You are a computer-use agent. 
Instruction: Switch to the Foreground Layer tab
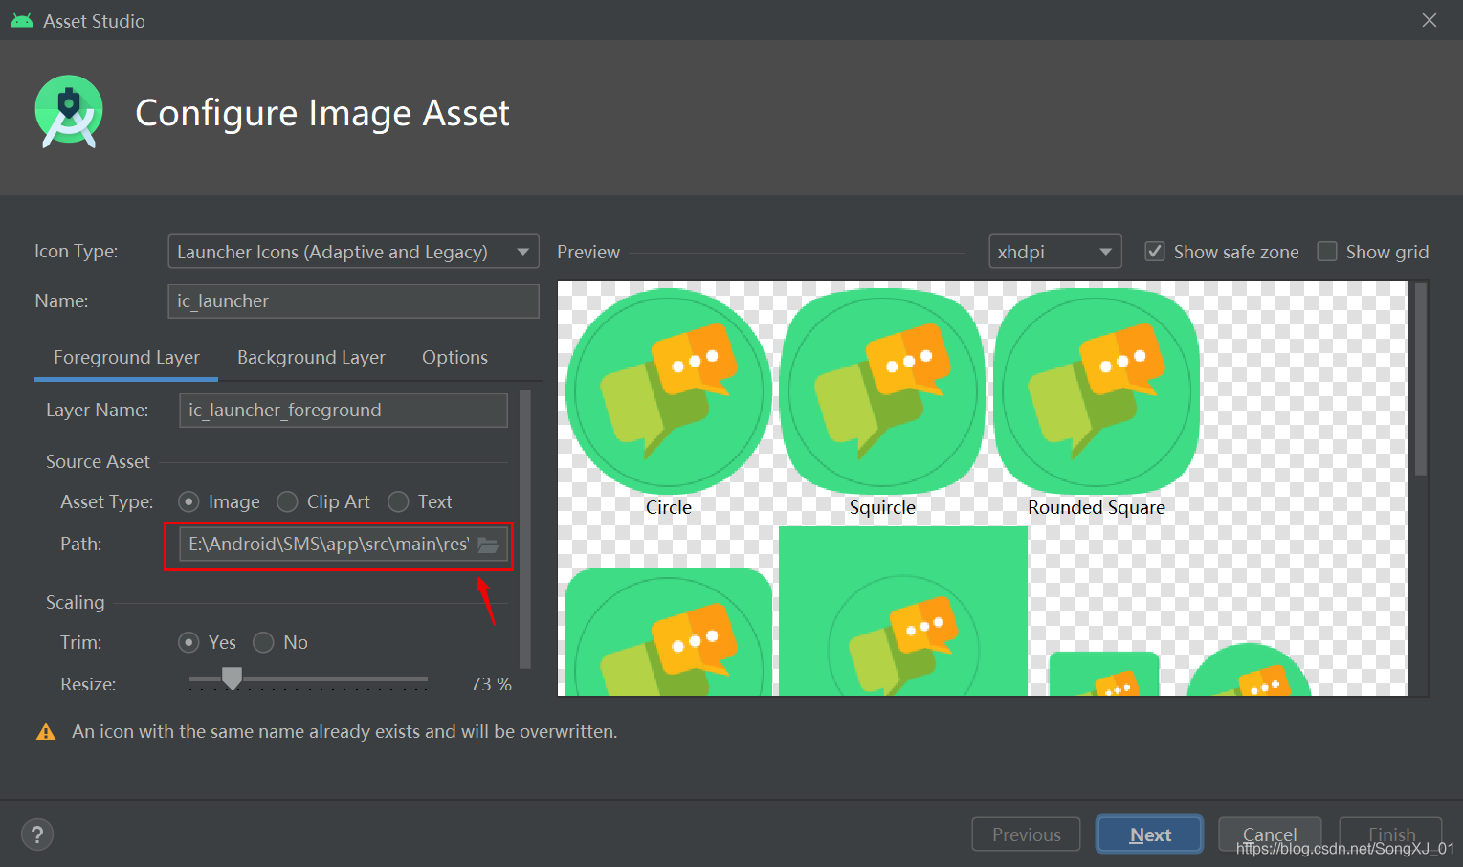click(126, 357)
